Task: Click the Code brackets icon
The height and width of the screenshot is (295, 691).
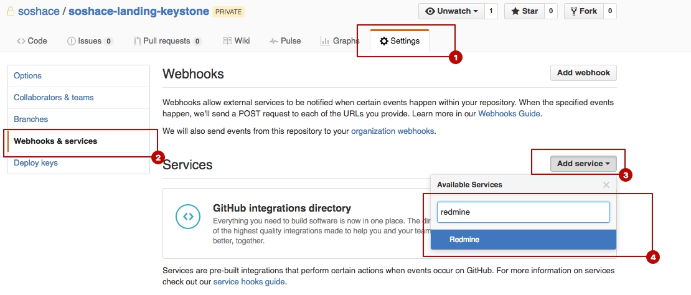Action: [21, 41]
